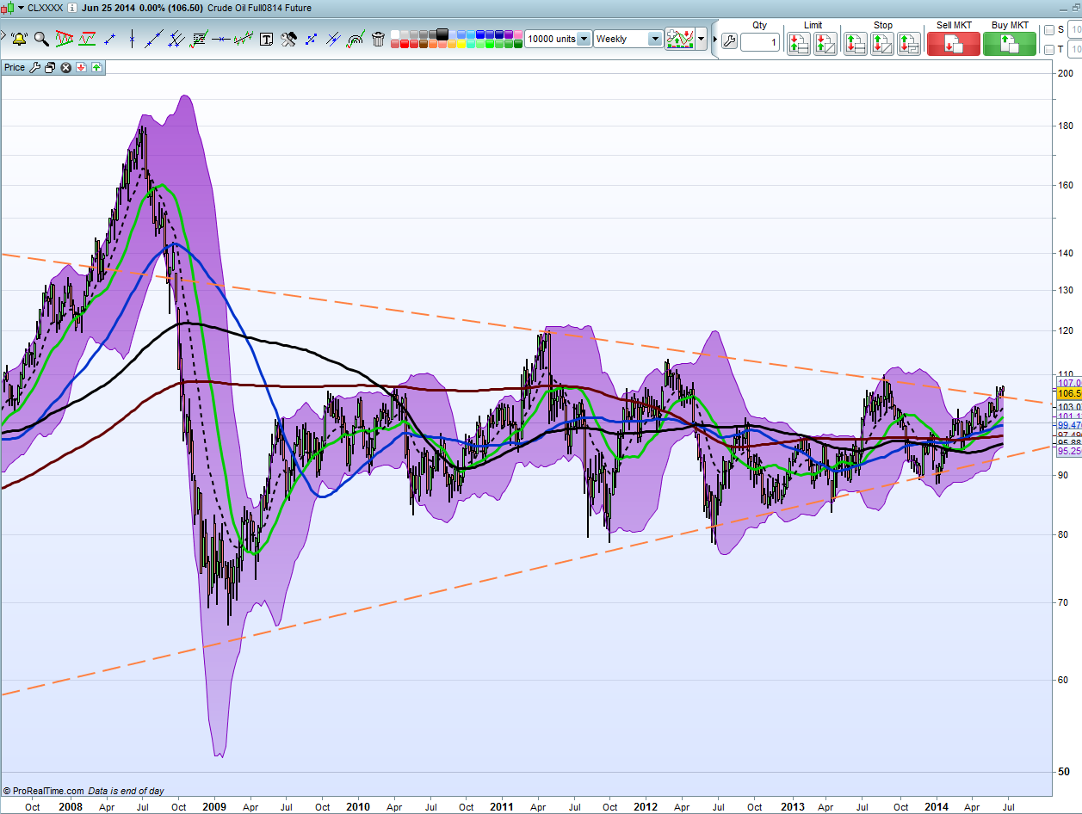Click the first Stop order icon
This screenshot has height=814, width=1082.
855,44
